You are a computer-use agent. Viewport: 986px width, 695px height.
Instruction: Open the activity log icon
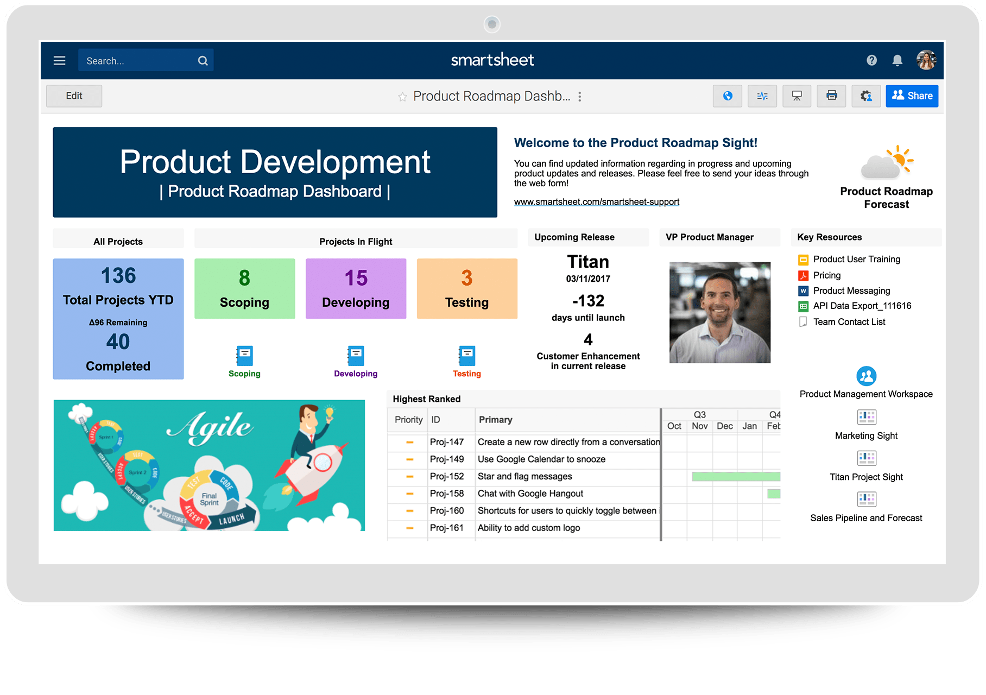pyautogui.click(x=762, y=96)
